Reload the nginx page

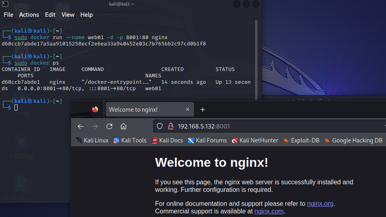109,126
